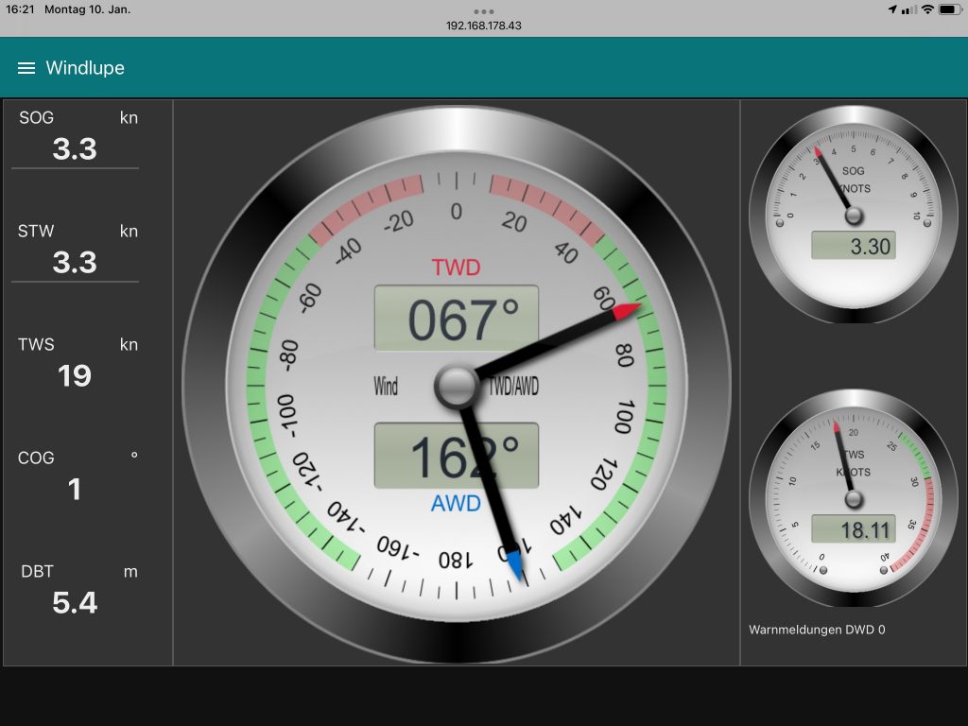Click the TWD 067° digital display
Screen dimensions: 968x726
coord(457,319)
